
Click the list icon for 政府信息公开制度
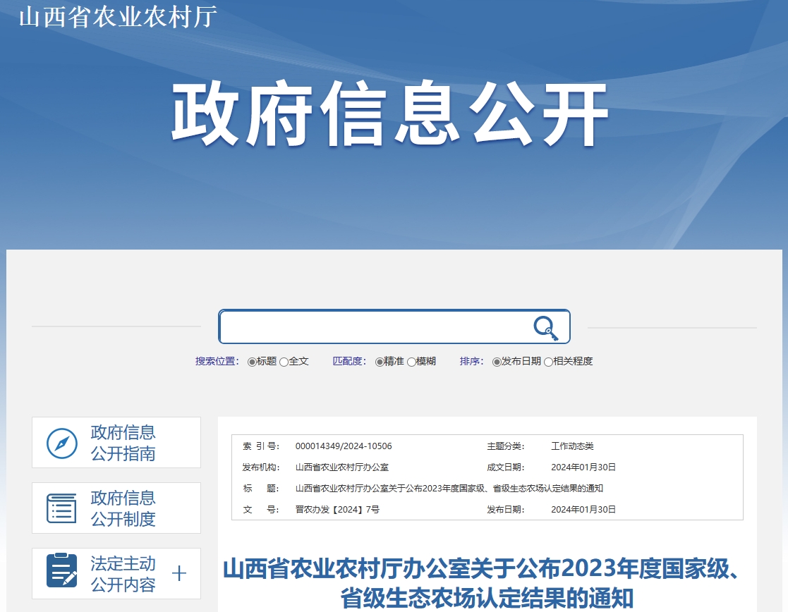62,508
